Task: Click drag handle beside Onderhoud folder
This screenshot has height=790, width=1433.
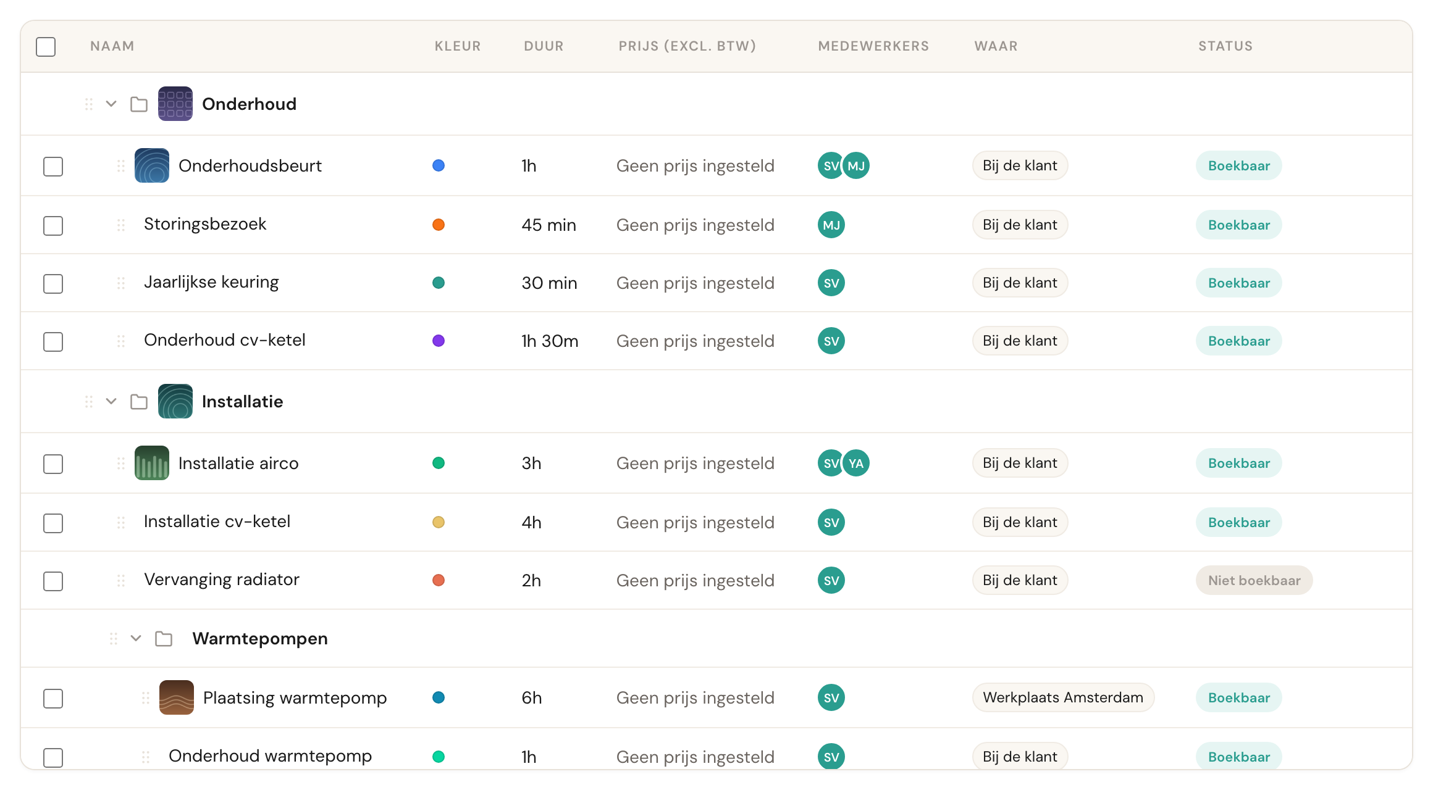Action: click(x=89, y=104)
